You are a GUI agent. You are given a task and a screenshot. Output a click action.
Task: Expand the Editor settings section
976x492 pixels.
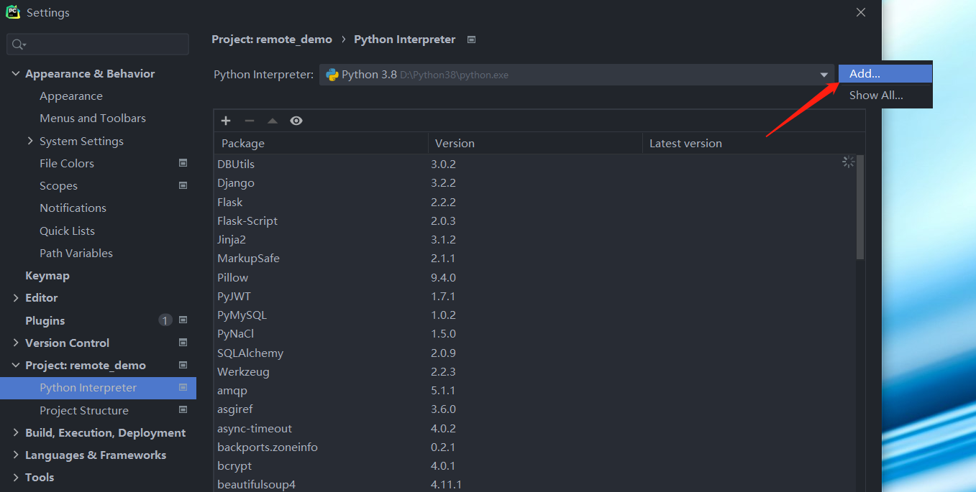[16, 297]
